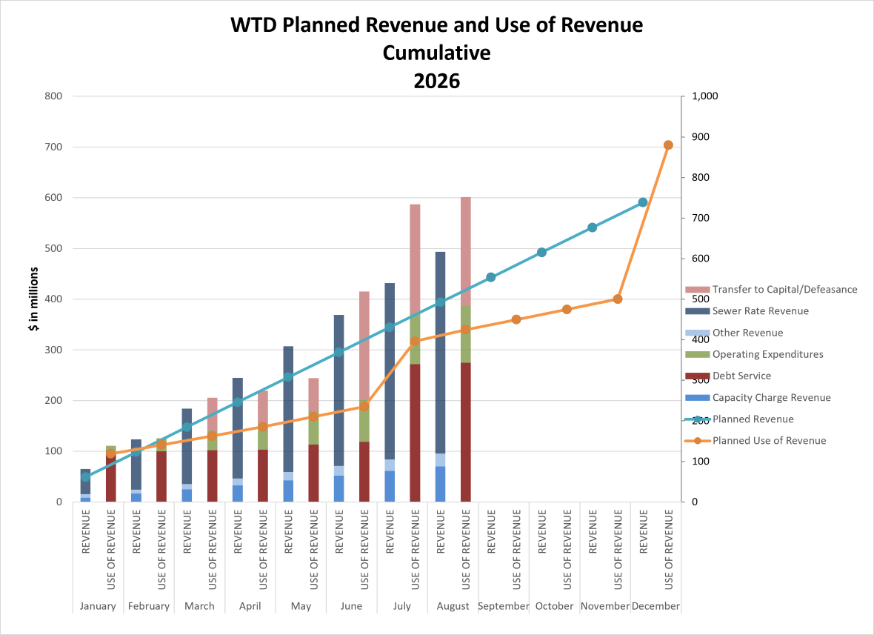Select May's Sewer Rate Revenue bar segment
Viewport: 874px width, 635px height.
tap(288, 409)
